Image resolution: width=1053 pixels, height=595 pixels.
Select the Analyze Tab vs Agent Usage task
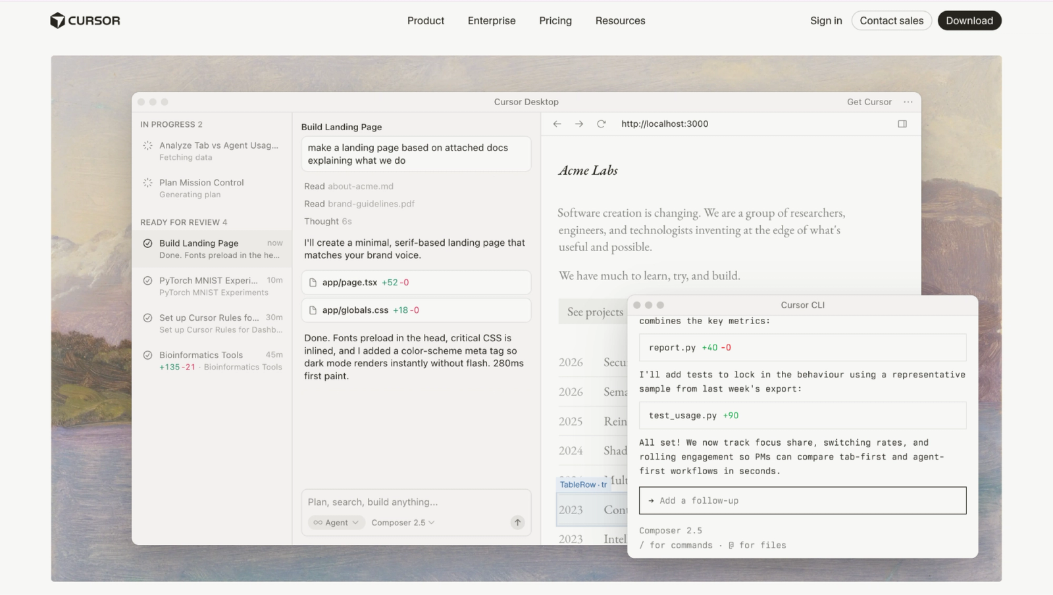coord(212,151)
